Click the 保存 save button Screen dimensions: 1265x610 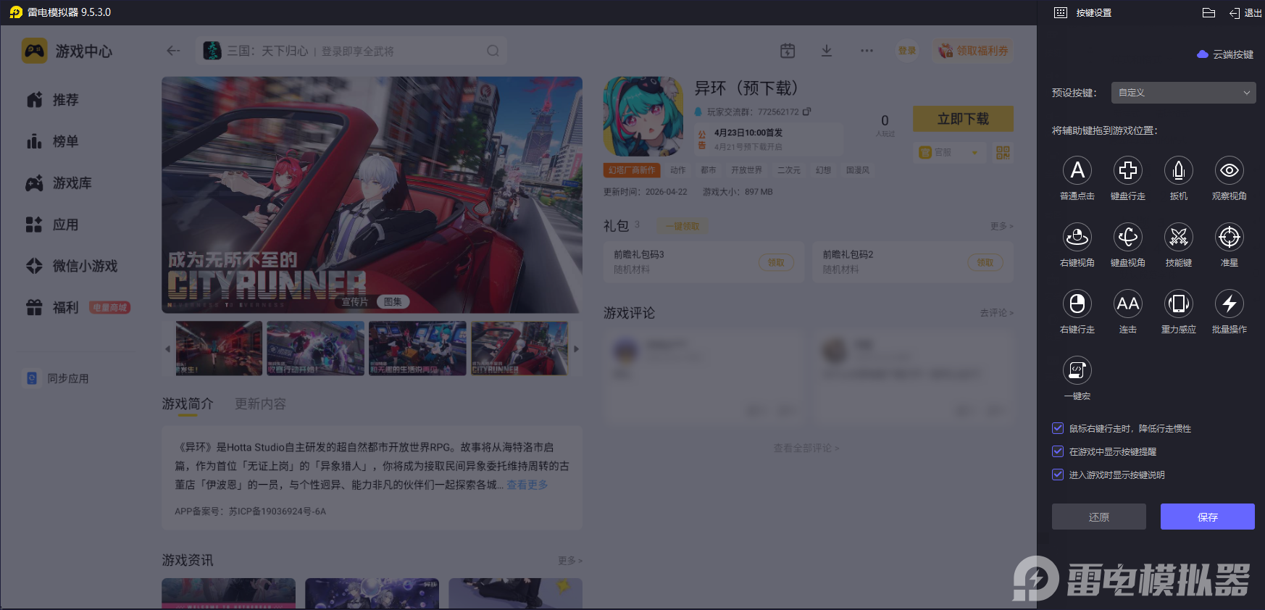click(x=1208, y=517)
